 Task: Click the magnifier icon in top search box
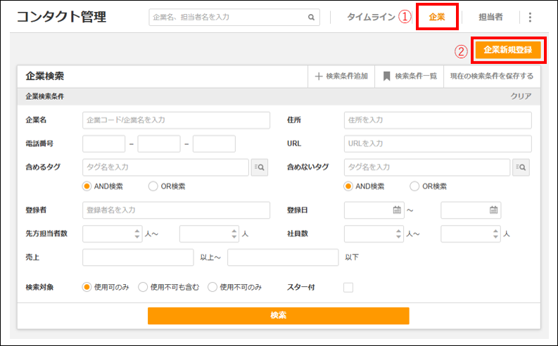[x=311, y=18]
